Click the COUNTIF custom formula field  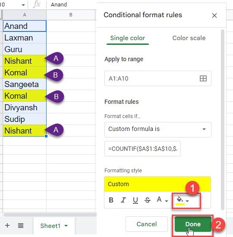(142, 149)
